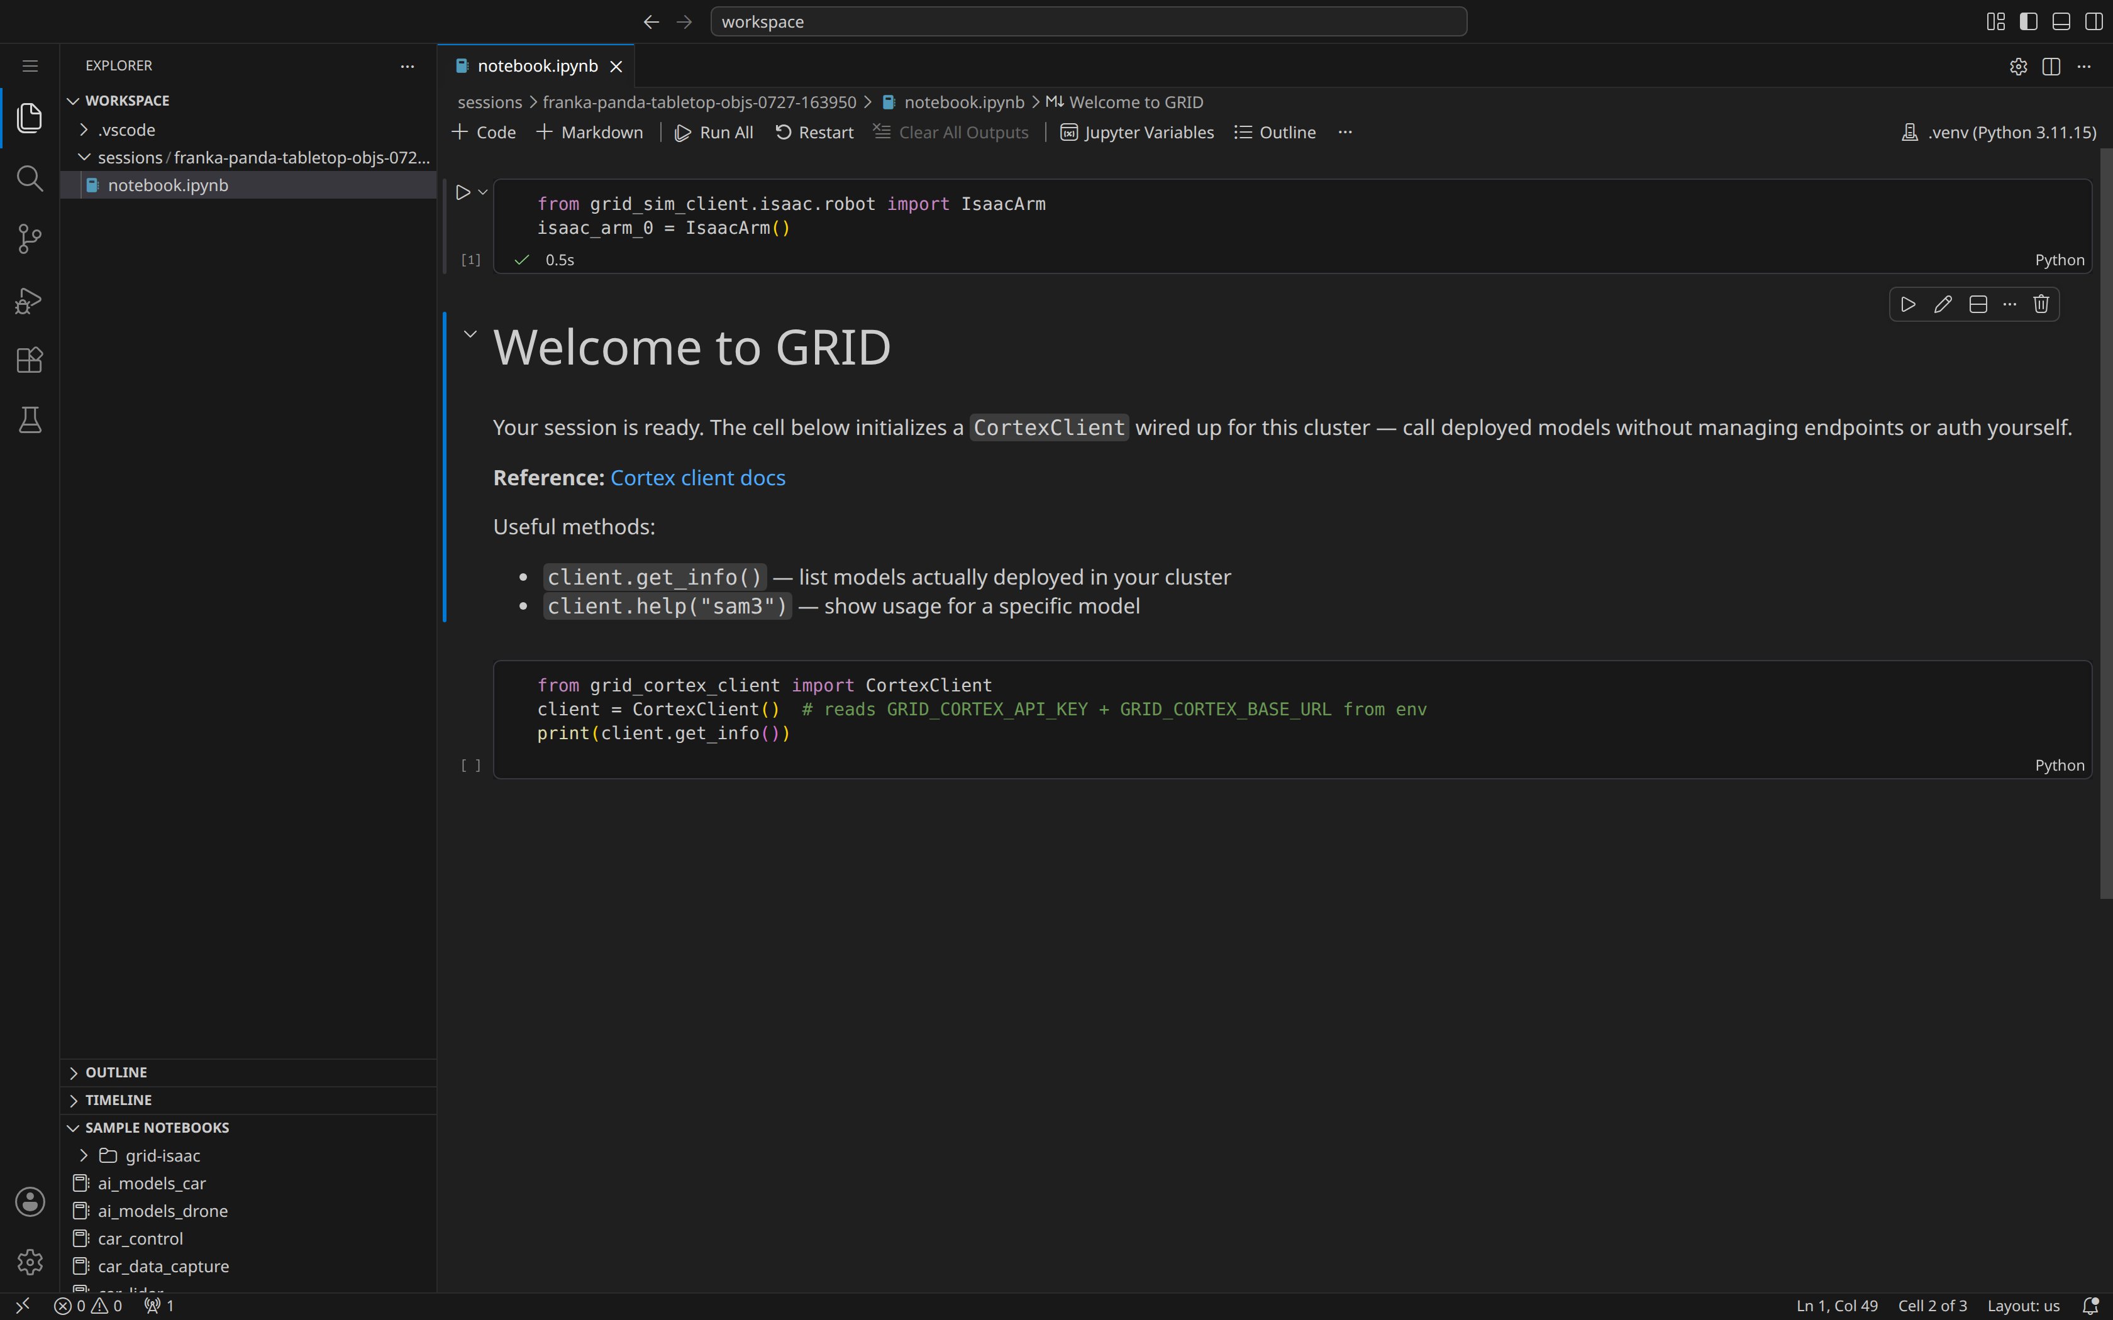Open notebook settings gear icon
The height and width of the screenshot is (1320, 2113).
pos(2018,67)
